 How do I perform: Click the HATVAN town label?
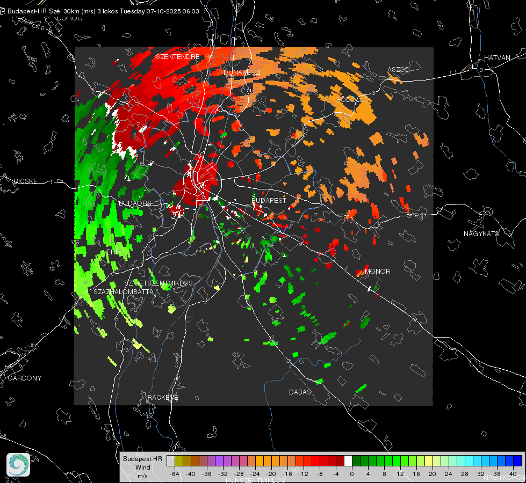click(x=497, y=57)
